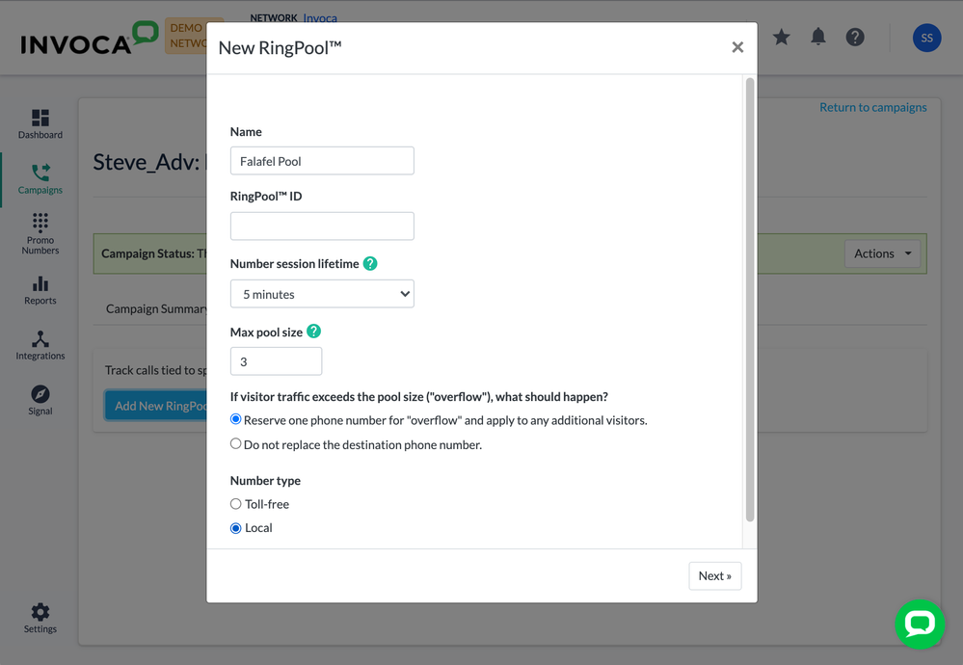Open the Dashboard from the sidebar

tap(40, 123)
